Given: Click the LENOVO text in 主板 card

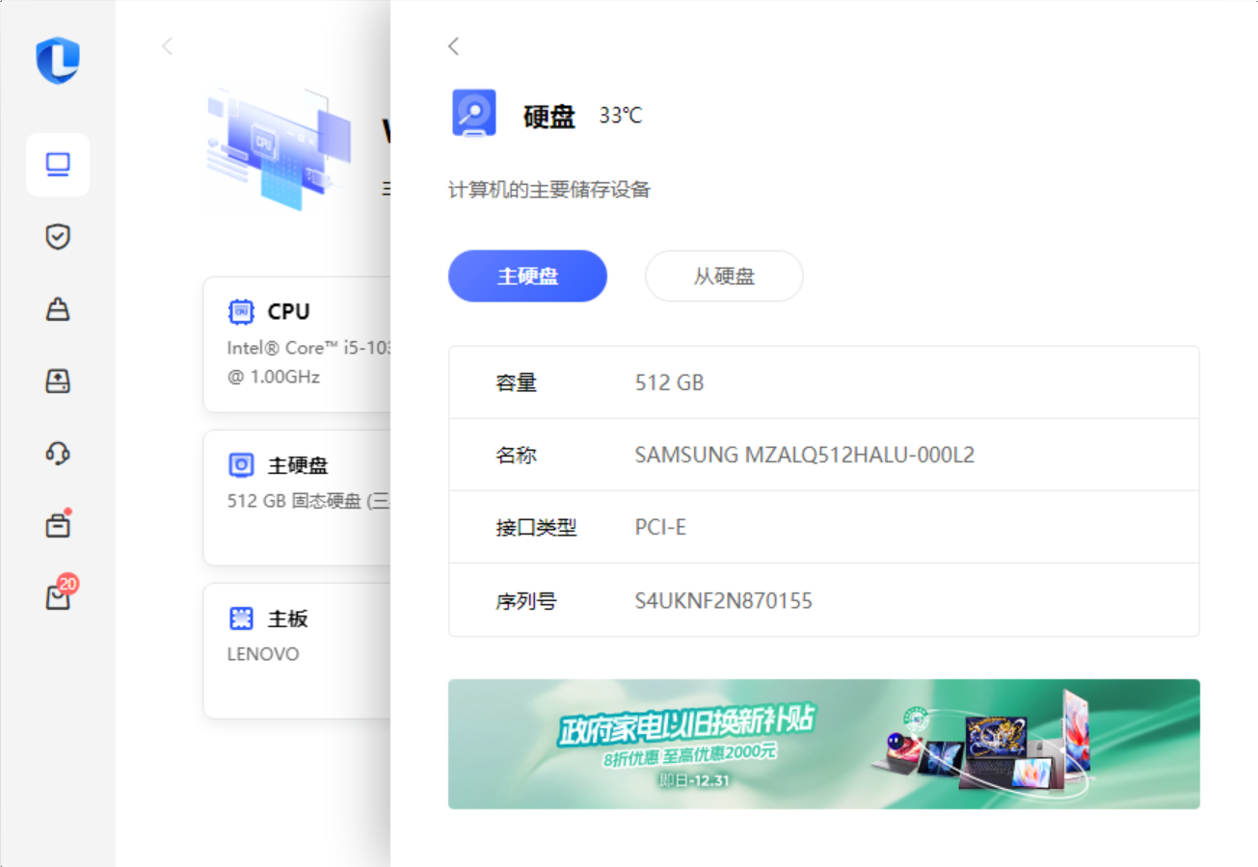Looking at the screenshot, I should point(263,654).
